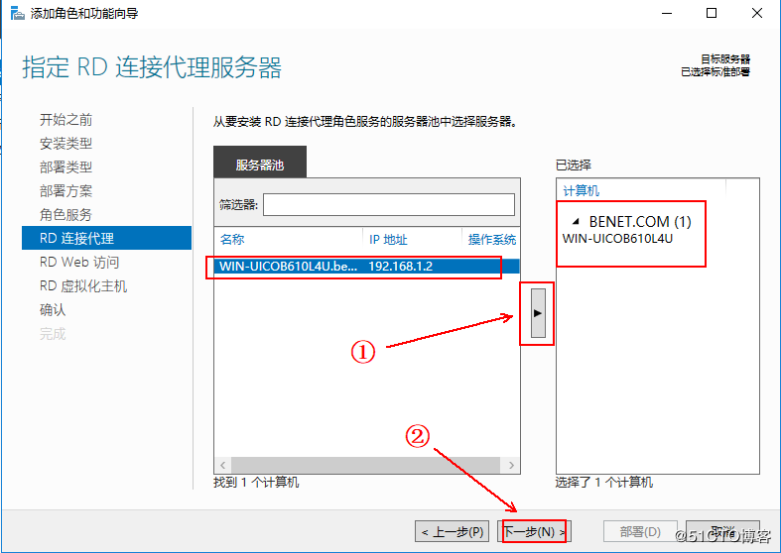Open the RD Web 访问 step
Viewport: 781px width, 553px height.
pos(79,263)
